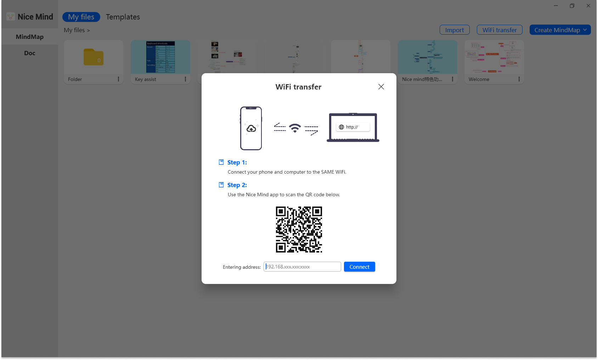
Task: Click the entering address input field
Action: [x=302, y=267]
